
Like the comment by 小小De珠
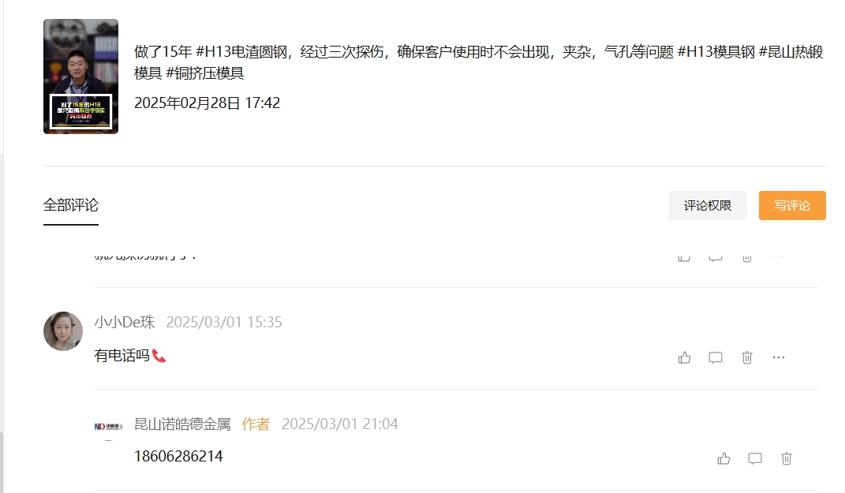tap(684, 358)
